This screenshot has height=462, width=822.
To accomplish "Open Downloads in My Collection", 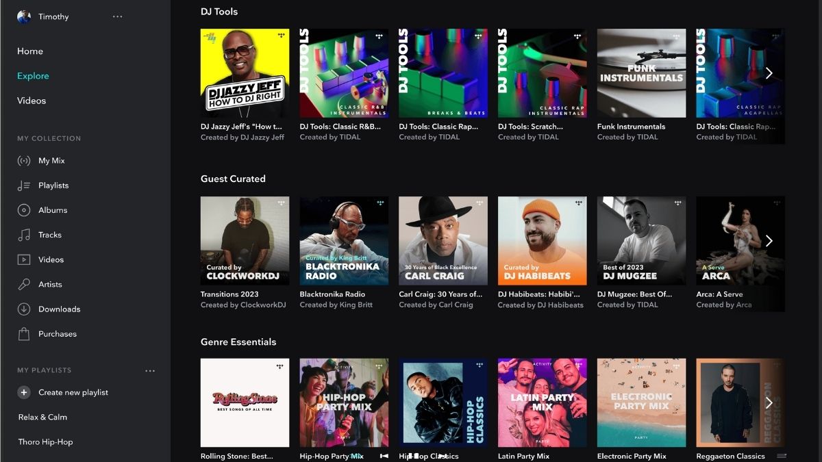I will click(59, 309).
